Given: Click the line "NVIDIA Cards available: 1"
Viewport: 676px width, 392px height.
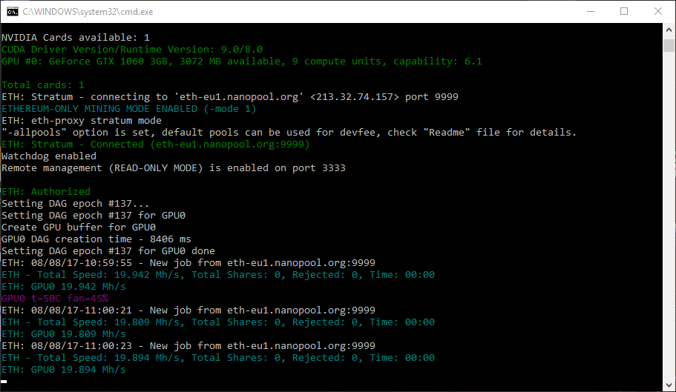Looking at the screenshot, I should [x=76, y=38].
